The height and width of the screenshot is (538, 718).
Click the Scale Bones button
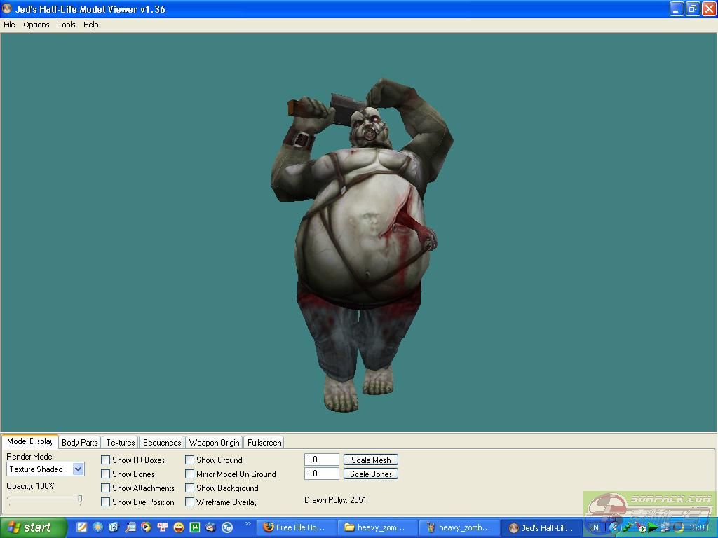371,474
